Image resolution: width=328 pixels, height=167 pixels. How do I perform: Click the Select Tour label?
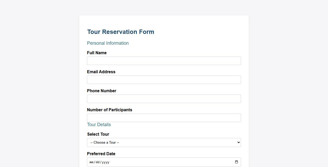[98, 134]
